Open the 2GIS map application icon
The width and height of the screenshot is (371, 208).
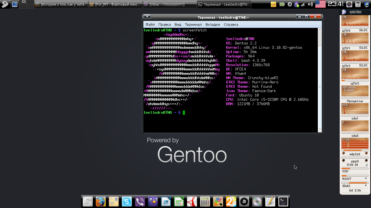231,201
